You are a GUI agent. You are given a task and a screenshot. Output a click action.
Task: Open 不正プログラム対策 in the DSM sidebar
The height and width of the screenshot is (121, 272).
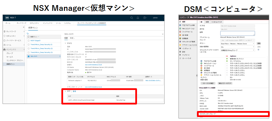(188, 25)
